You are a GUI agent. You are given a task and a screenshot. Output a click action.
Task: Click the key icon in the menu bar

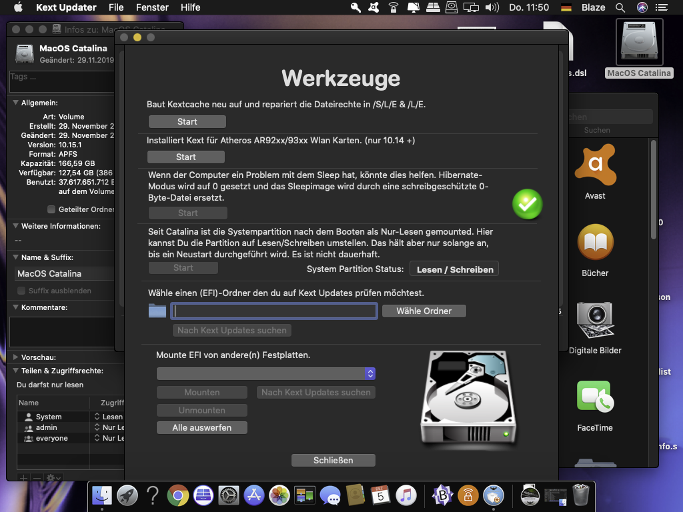pyautogui.click(x=356, y=7)
